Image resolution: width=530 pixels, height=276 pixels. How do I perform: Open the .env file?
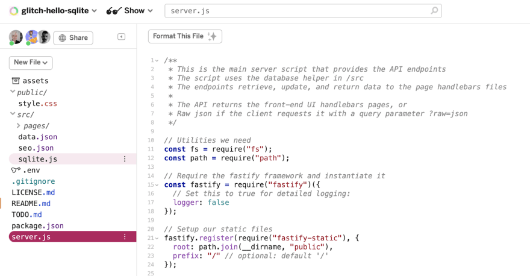pos(31,170)
